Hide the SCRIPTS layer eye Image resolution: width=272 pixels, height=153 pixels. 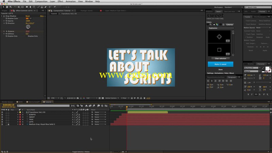coord(2,115)
